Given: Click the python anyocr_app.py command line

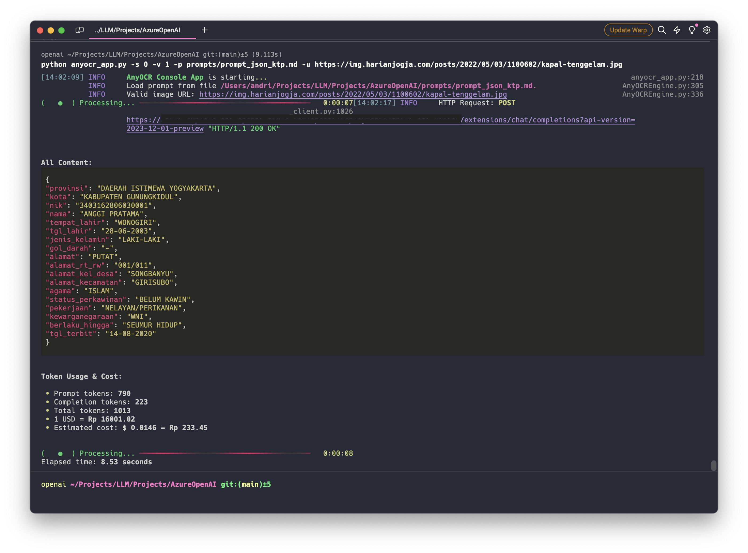Looking at the screenshot, I should point(331,64).
